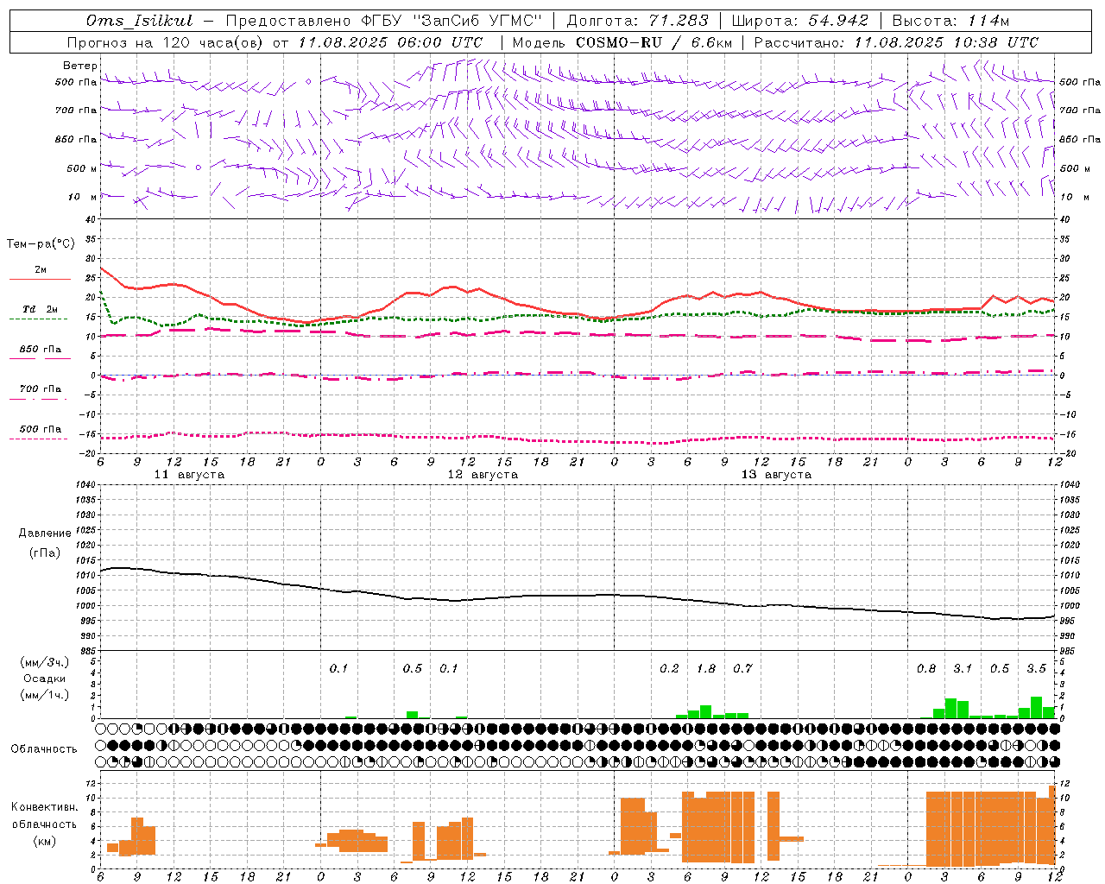The image size is (1105, 884).
Task: Click the 500 гПа temperature legend entry
Action: point(41,429)
